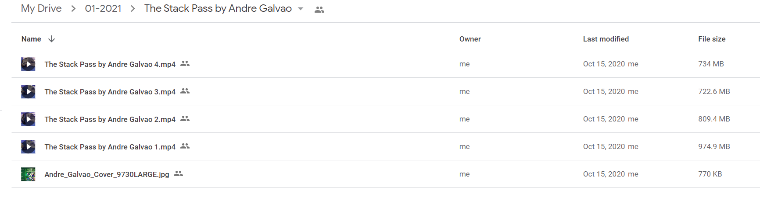
Task: Go to My Drive breadcrumb
Action: pos(41,8)
